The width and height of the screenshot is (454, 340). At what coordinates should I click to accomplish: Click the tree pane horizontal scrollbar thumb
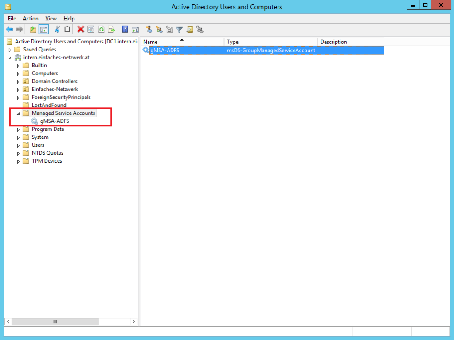click(55, 321)
